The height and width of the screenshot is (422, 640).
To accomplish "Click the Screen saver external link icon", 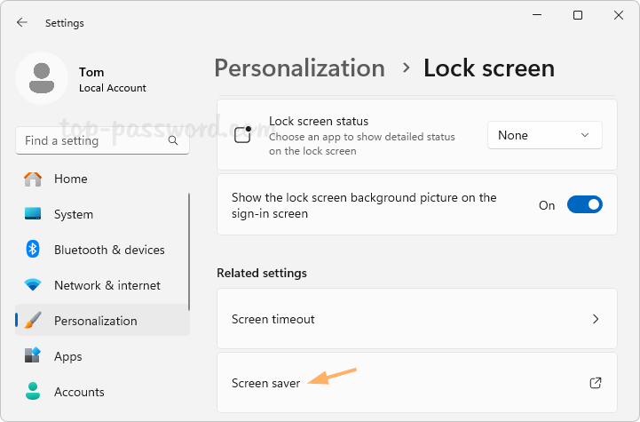I will coord(596,383).
